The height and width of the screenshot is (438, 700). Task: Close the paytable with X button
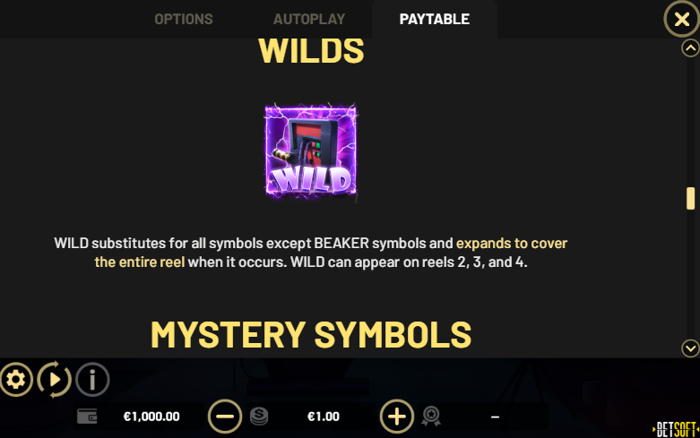681,19
